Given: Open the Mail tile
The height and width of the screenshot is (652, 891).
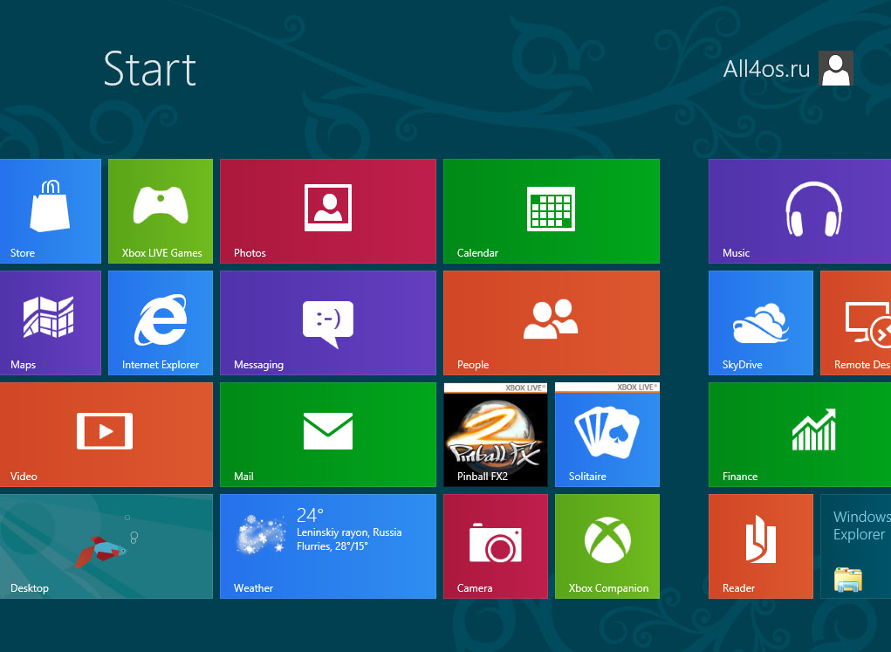Looking at the screenshot, I should click(x=328, y=435).
